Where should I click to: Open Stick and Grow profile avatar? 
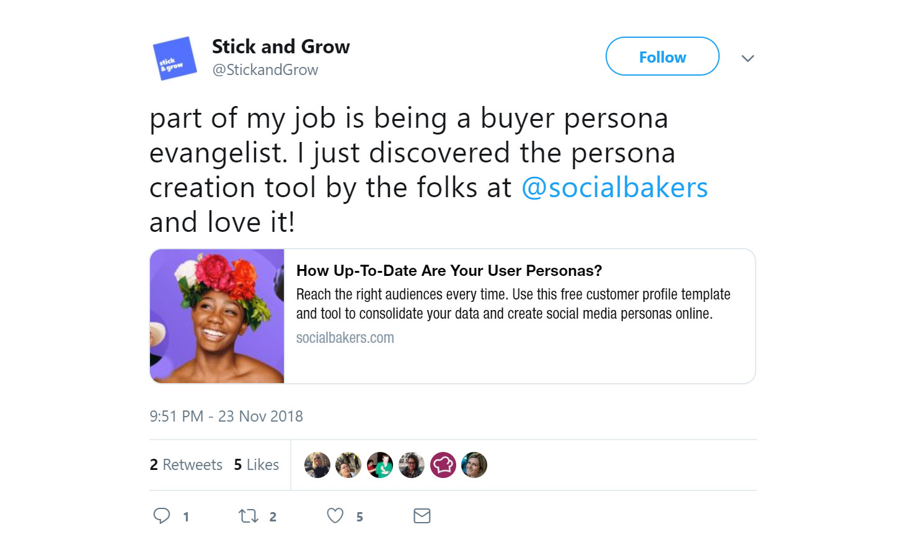tap(174, 59)
